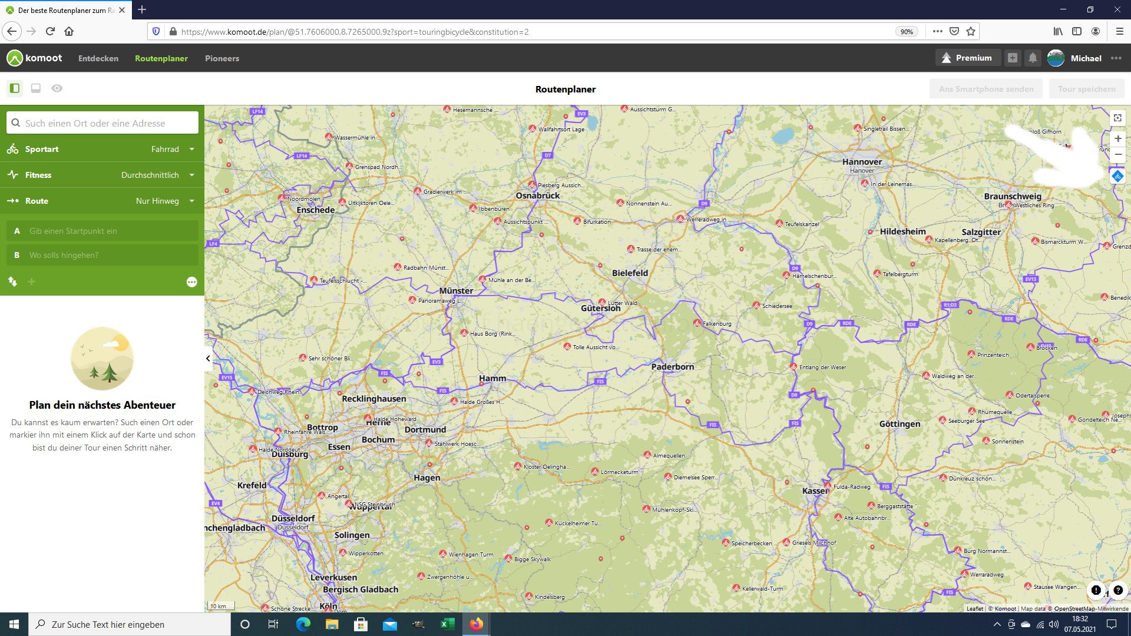Open the Pioneers menu item
Screen dimensions: 1131x636
pyautogui.click(x=221, y=58)
